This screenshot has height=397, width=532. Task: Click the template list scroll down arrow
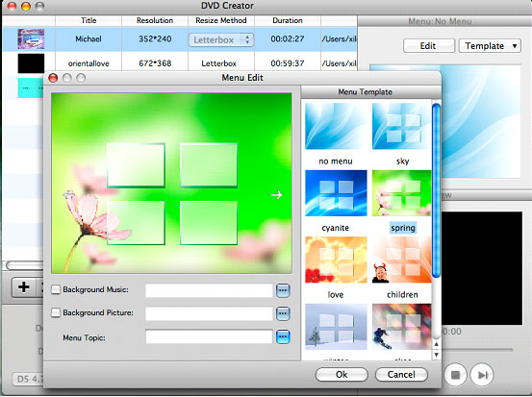(x=437, y=355)
